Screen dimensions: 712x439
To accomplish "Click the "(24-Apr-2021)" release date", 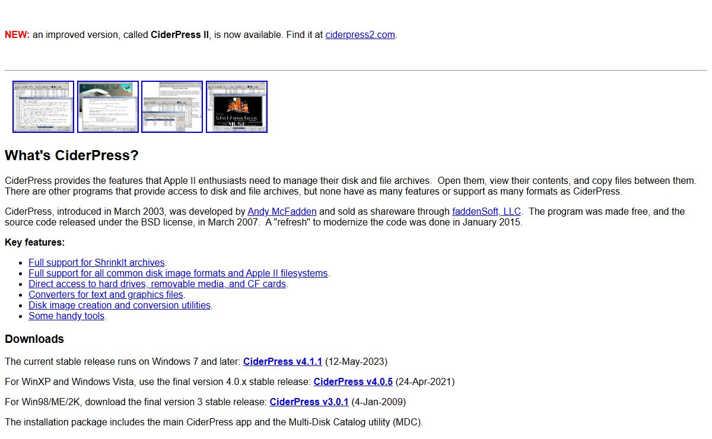I will (x=425, y=381).
